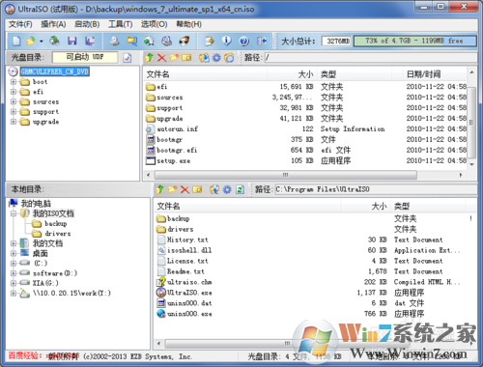Click the ISO path field showing /

click(371, 58)
